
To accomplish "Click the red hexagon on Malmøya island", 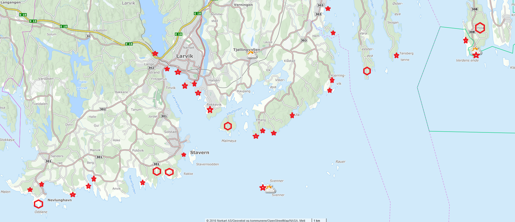I will pyautogui.click(x=228, y=126).
